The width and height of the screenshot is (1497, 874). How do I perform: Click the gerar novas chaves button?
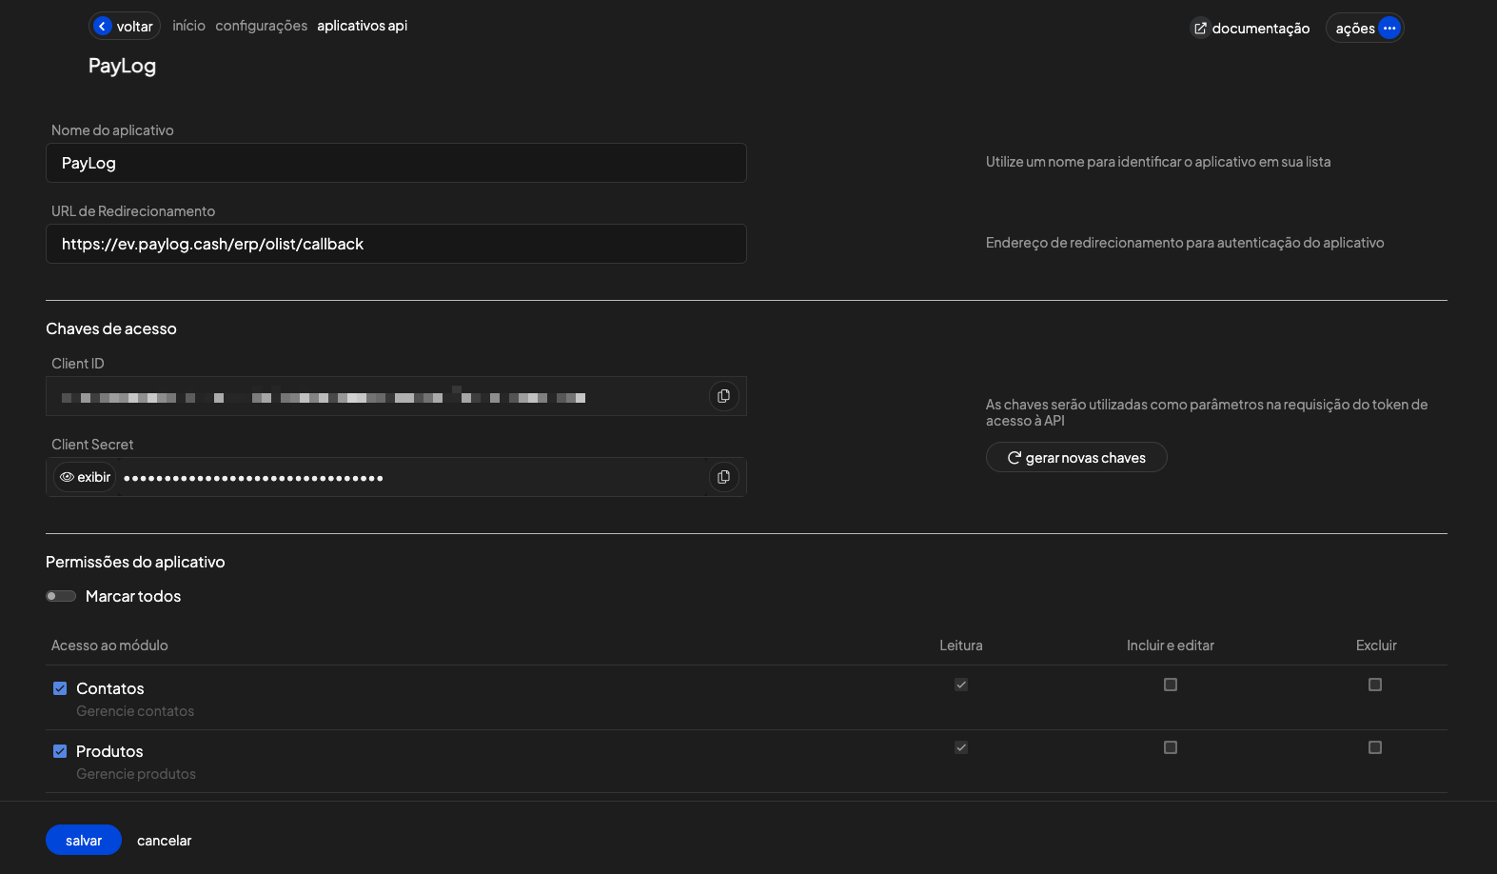click(1076, 458)
